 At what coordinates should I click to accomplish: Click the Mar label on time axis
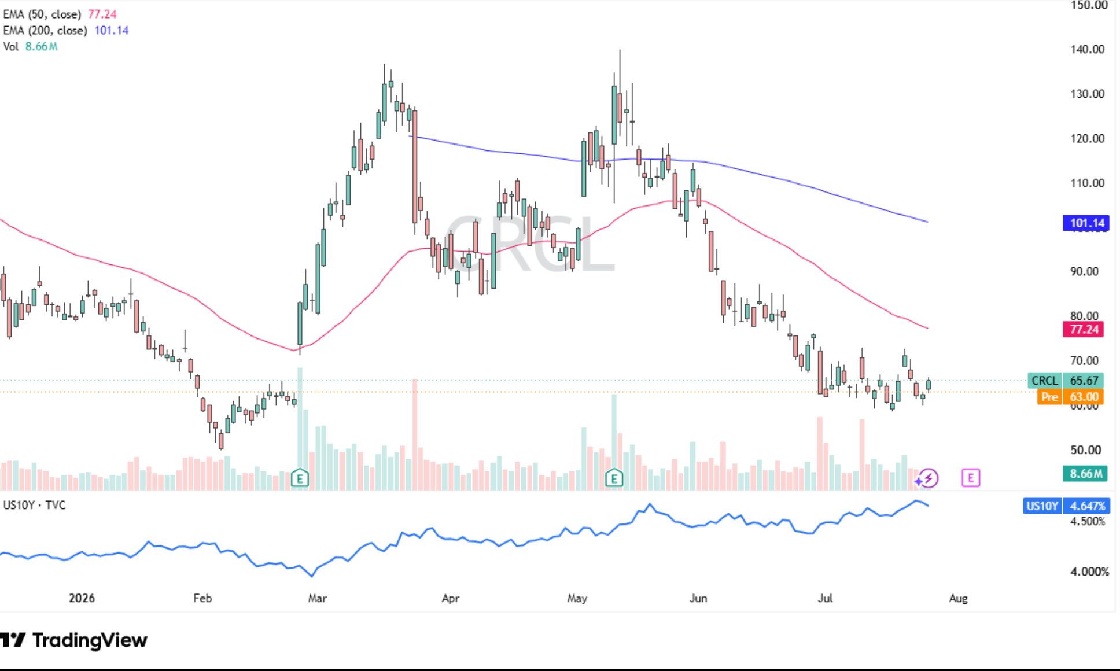[x=317, y=598]
